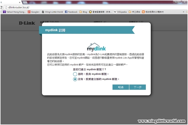The width and height of the screenshot is (188, 125).
Task: Expand the 手工網站 bookmarks folder
Action: coord(134,12)
